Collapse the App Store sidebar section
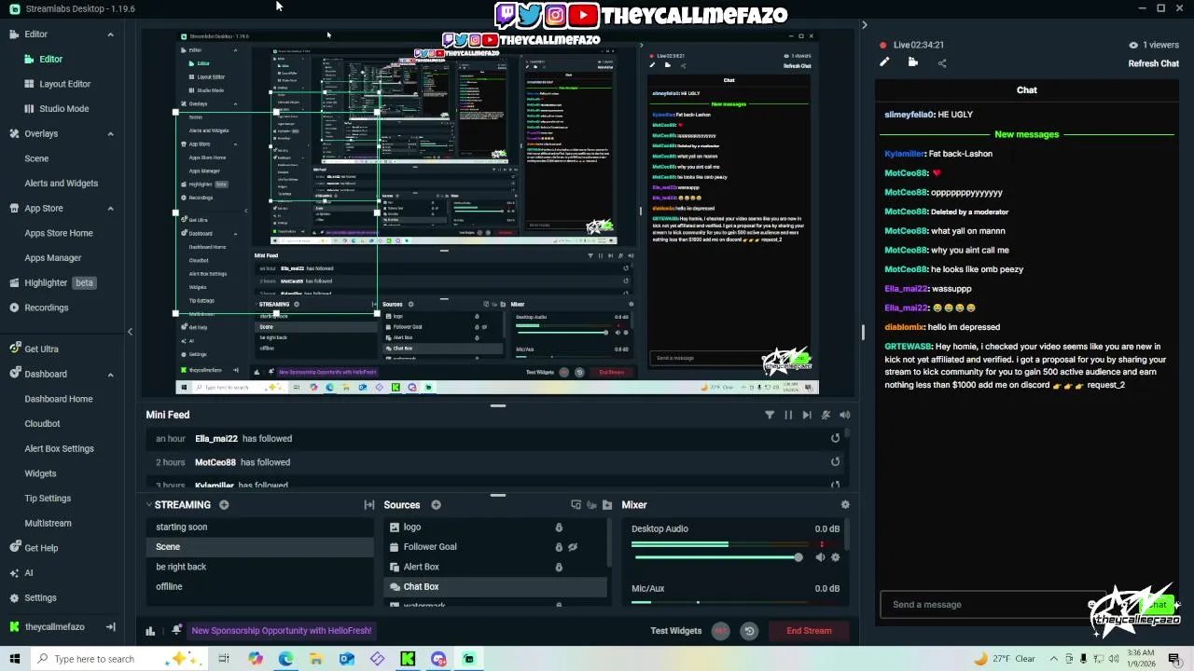The width and height of the screenshot is (1194, 671). (110, 209)
